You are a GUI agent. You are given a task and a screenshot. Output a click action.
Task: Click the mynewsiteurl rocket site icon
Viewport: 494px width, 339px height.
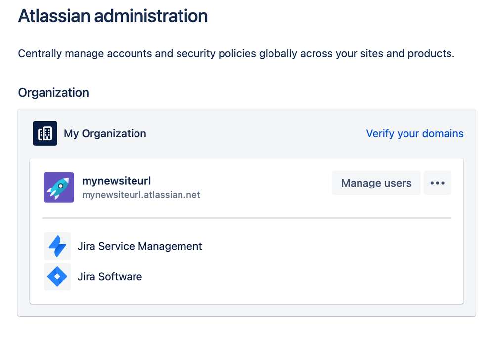(59, 188)
